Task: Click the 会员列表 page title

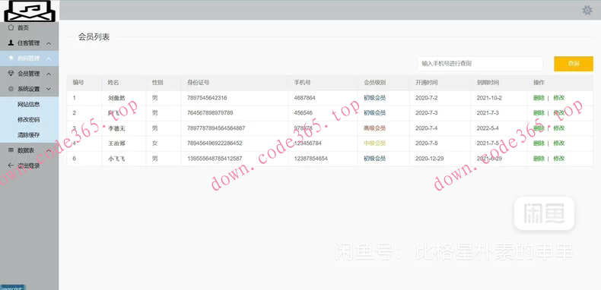Action: [94, 36]
